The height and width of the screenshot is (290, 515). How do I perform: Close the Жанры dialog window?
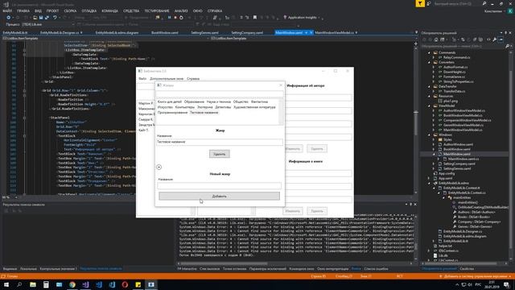pyautogui.click(x=281, y=85)
